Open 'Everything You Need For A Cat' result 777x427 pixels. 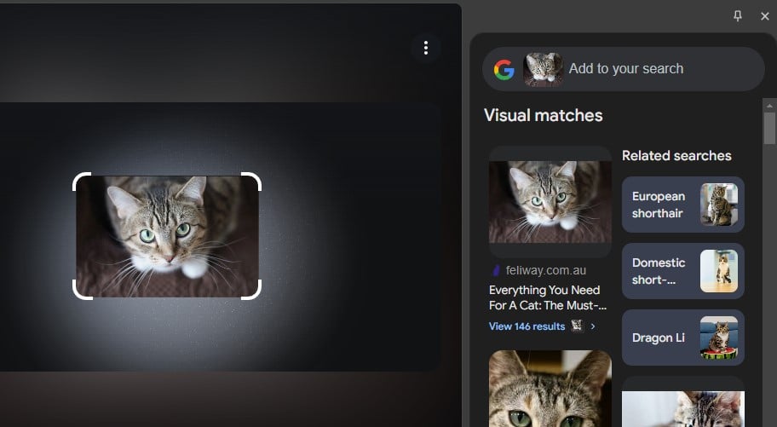coord(547,297)
